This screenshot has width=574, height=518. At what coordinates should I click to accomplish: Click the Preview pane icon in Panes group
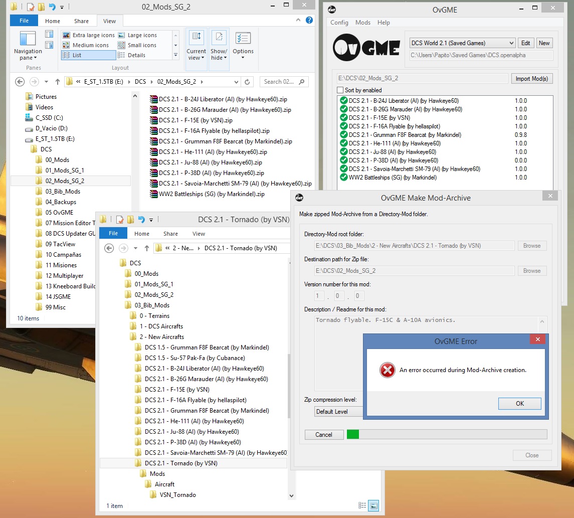[x=49, y=34]
